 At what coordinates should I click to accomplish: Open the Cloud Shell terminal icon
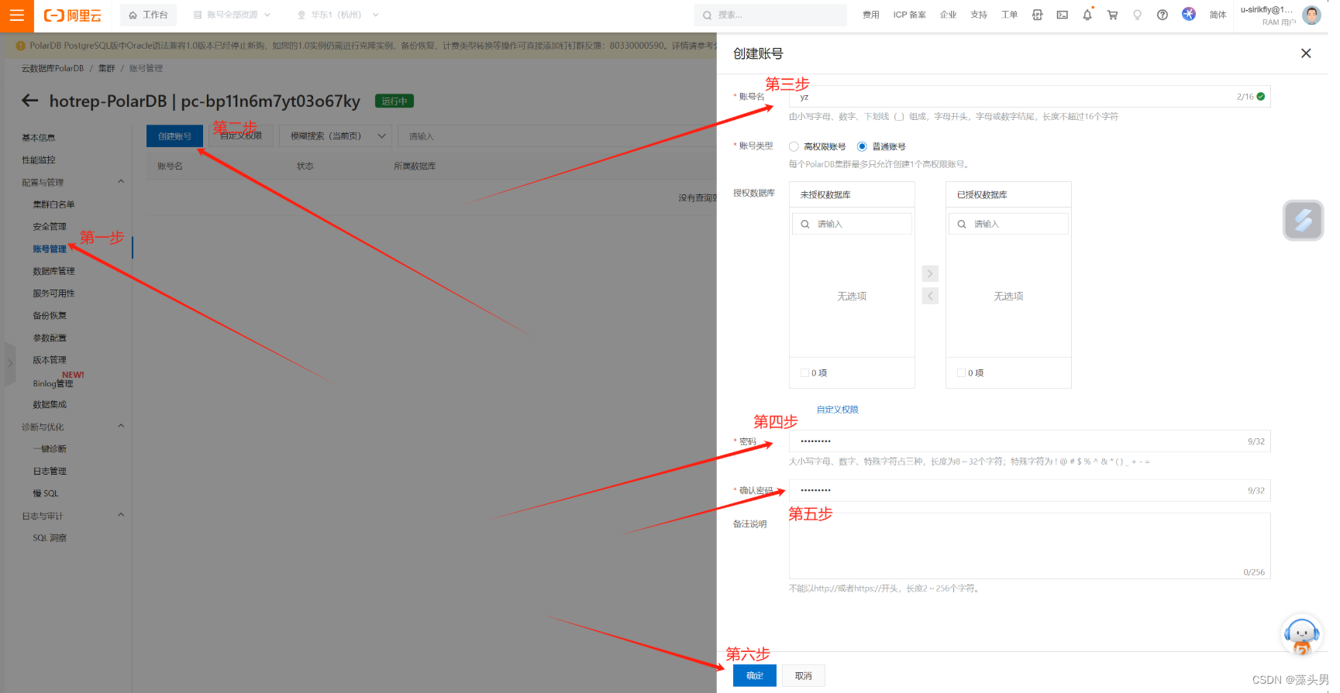[1063, 15]
